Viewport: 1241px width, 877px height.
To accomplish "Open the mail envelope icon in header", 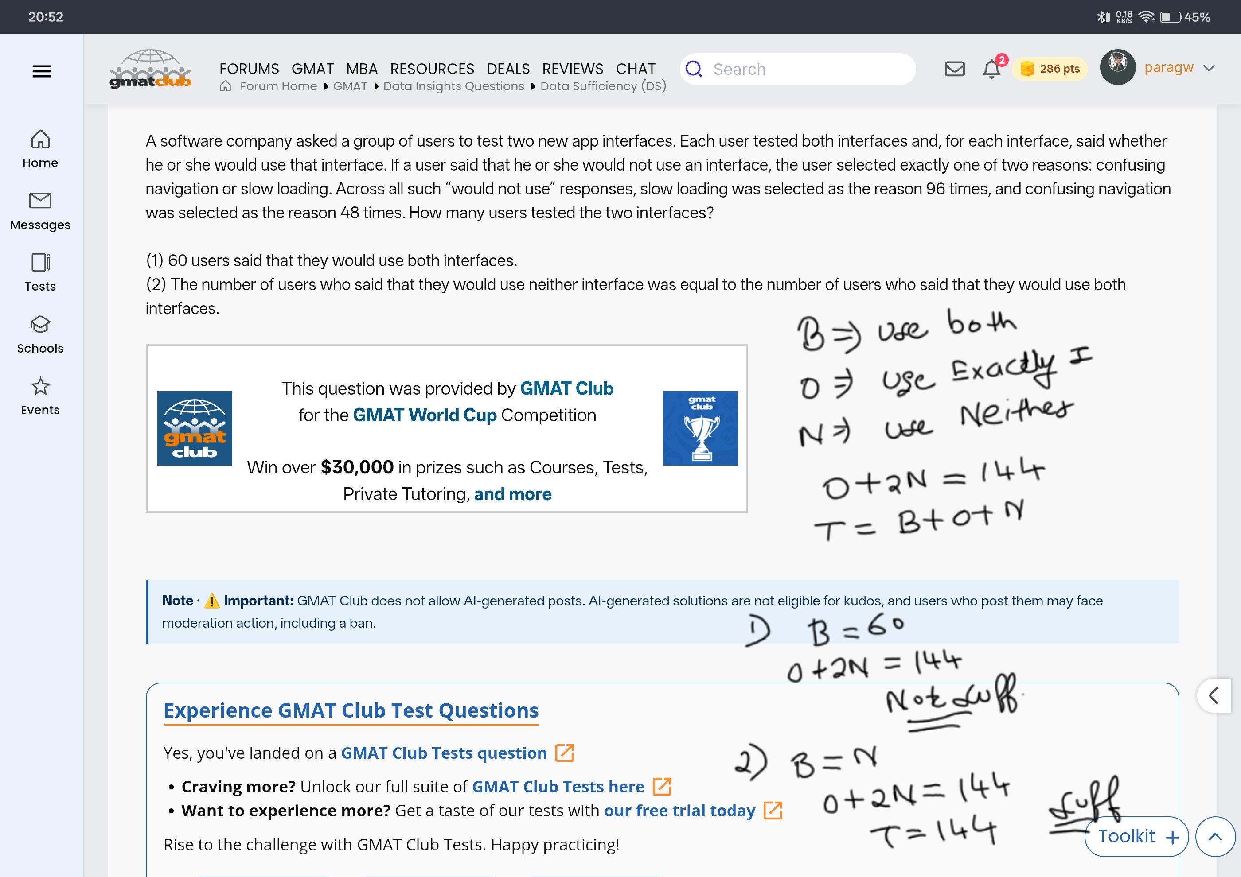I will 955,69.
